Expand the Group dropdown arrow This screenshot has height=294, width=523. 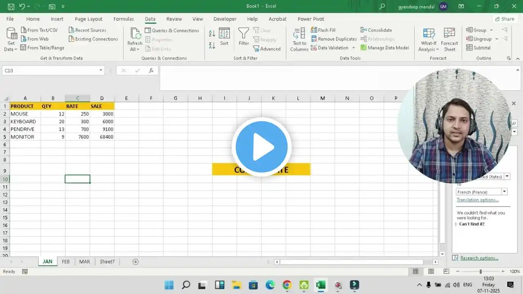491,30
